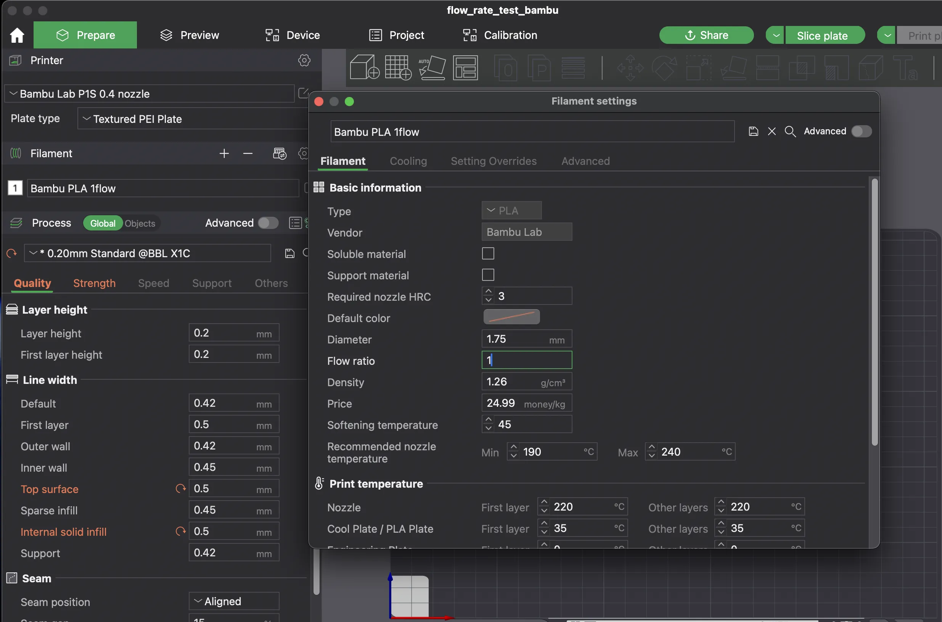
Task: Switch to the Cooling tab
Action: point(408,161)
